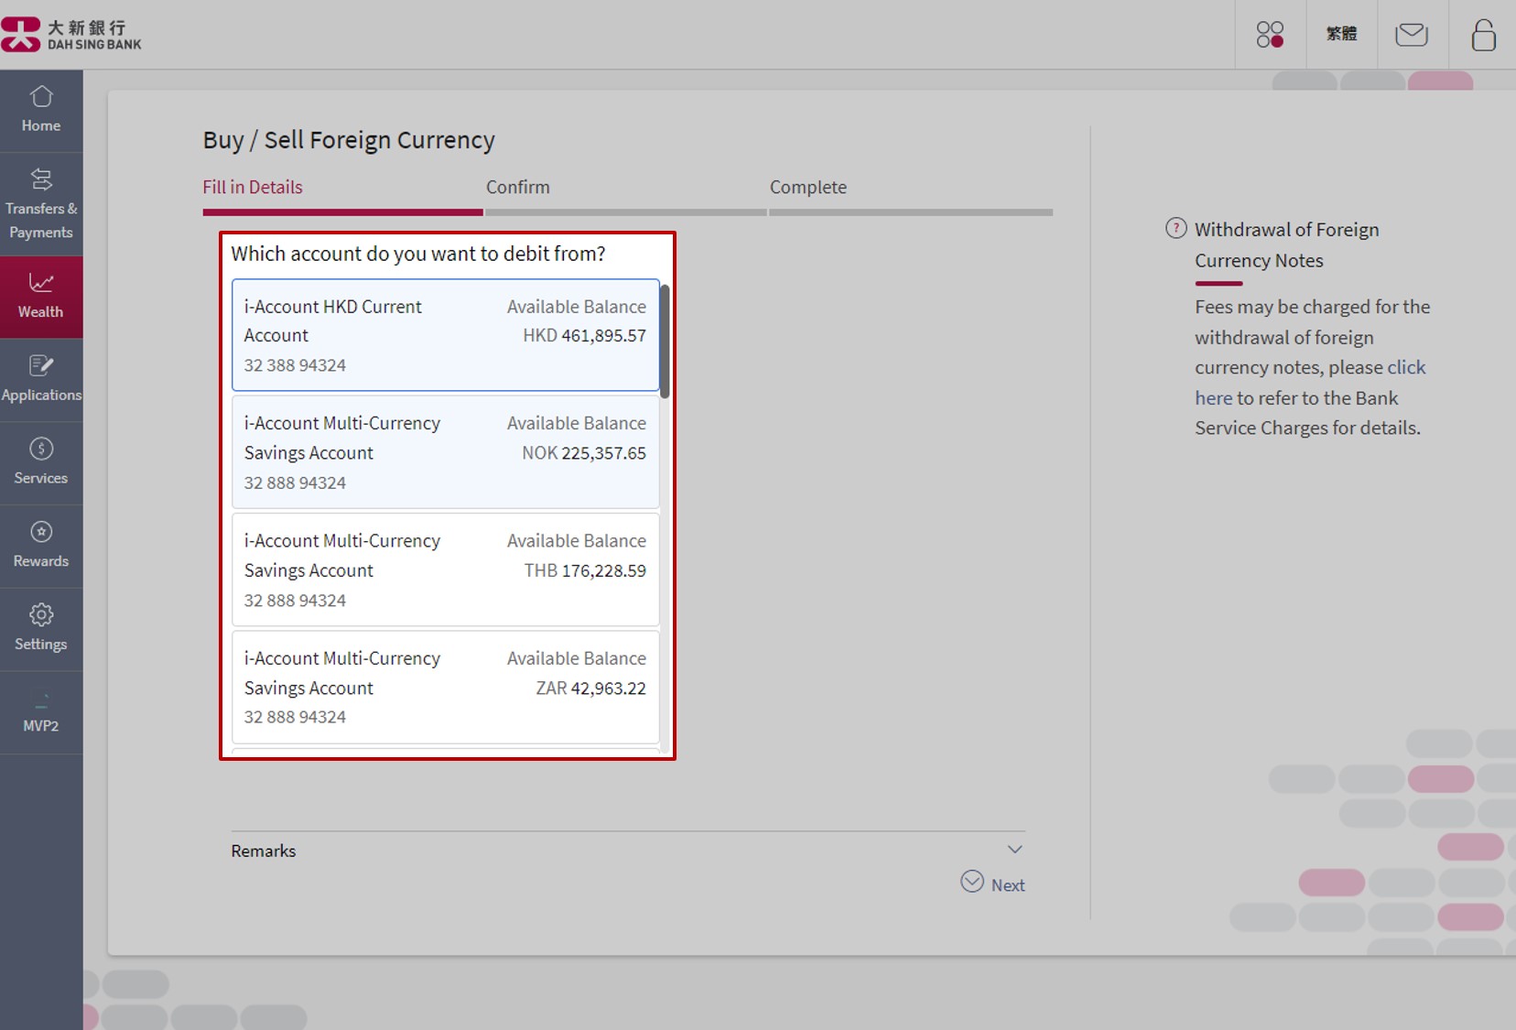The image size is (1516, 1030).
Task: Click the Buy / Sell Foreign Currency title
Action: click(x=349, y=140)
